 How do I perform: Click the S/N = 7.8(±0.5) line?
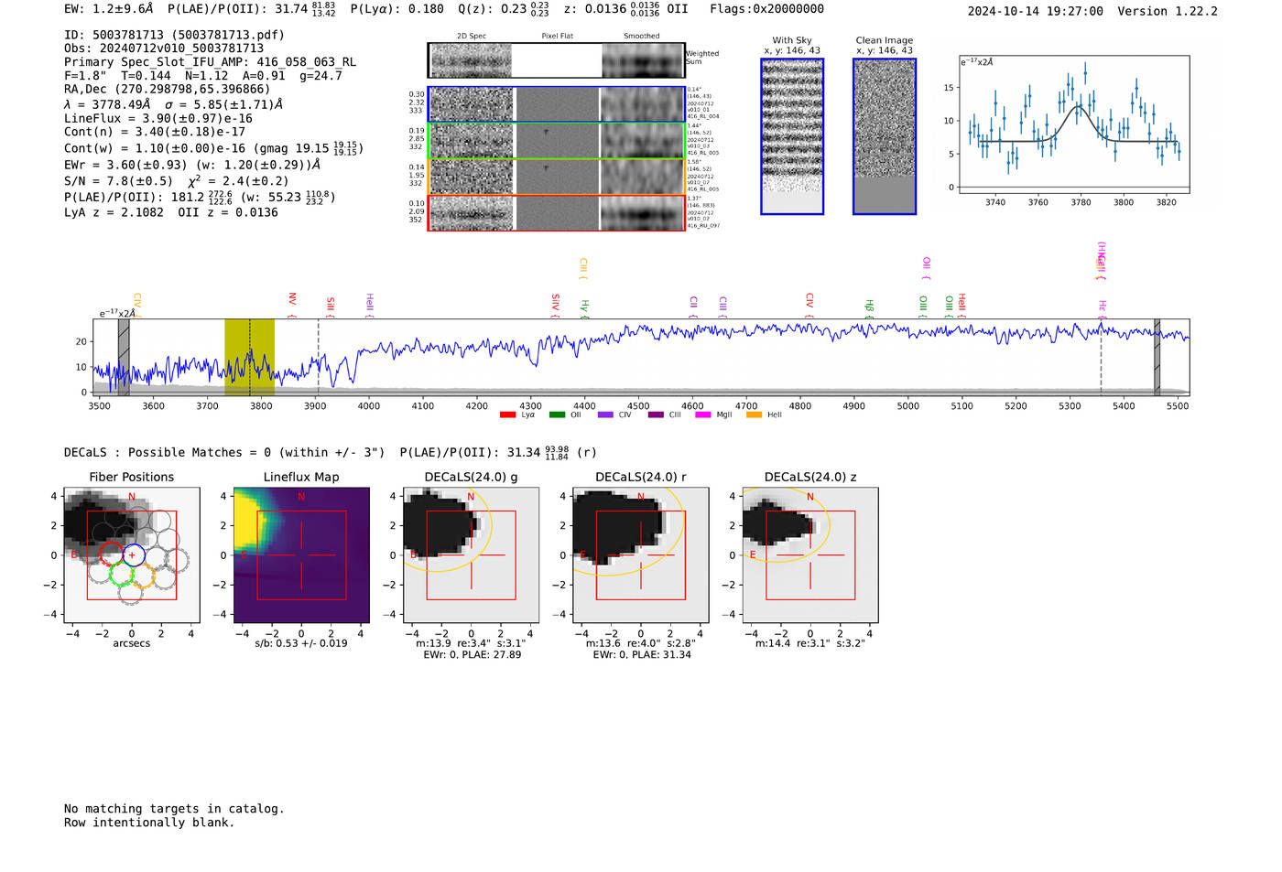[x=177, y=180]
